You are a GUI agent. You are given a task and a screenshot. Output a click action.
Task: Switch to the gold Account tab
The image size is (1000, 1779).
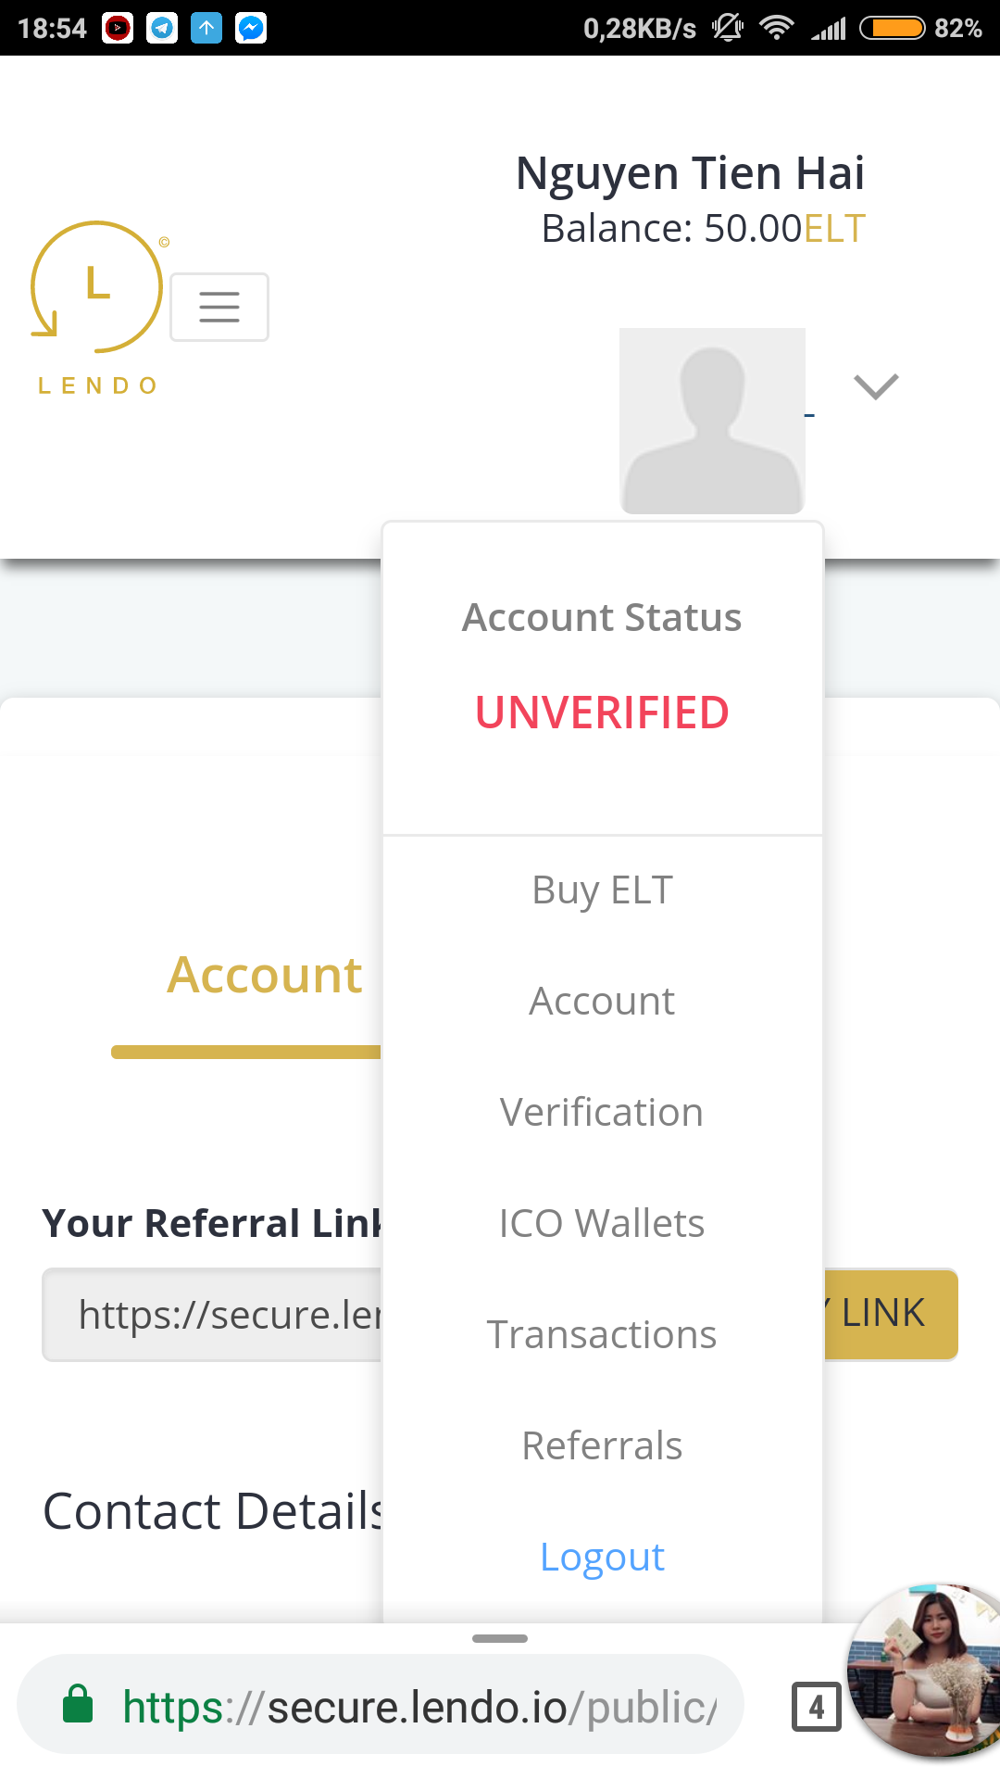pyautogui.click(x=264, y=976)
